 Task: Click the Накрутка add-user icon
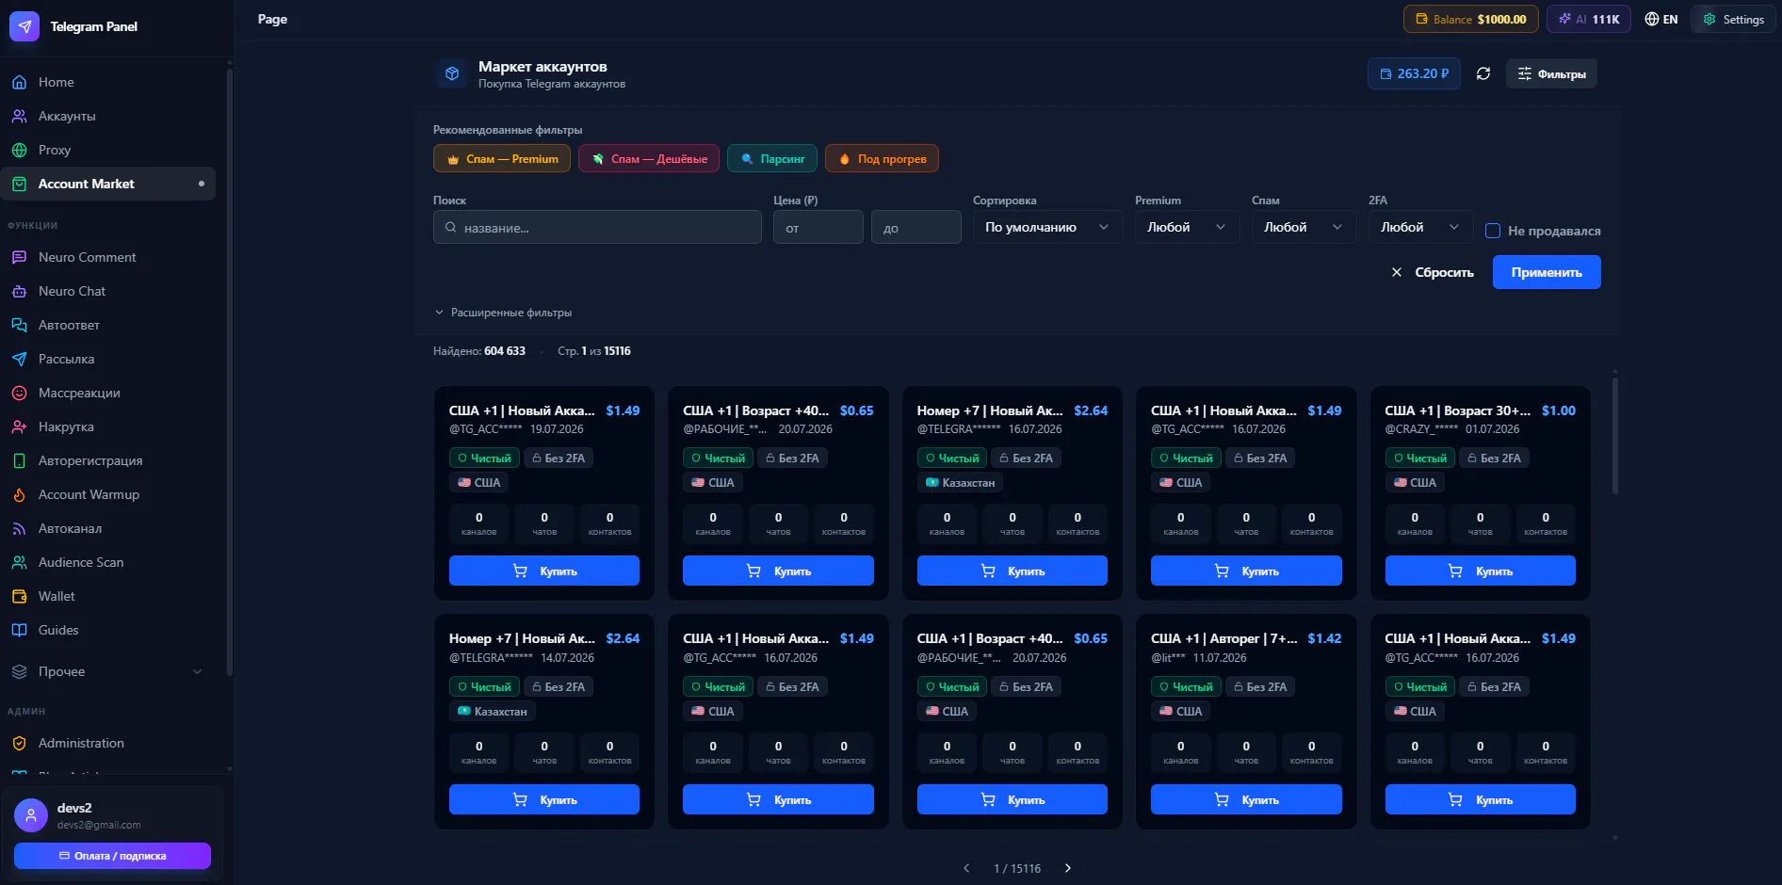coord(19,427)
